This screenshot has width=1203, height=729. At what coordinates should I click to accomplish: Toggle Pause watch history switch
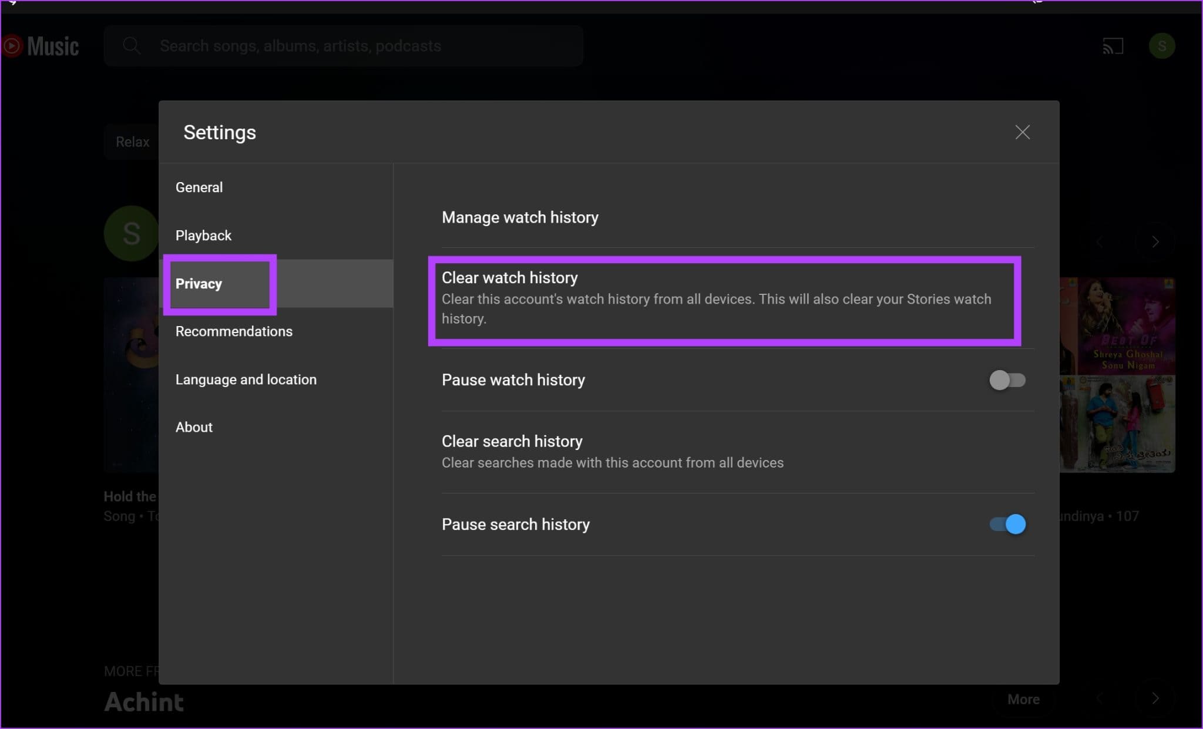[x=1007, y=380]
